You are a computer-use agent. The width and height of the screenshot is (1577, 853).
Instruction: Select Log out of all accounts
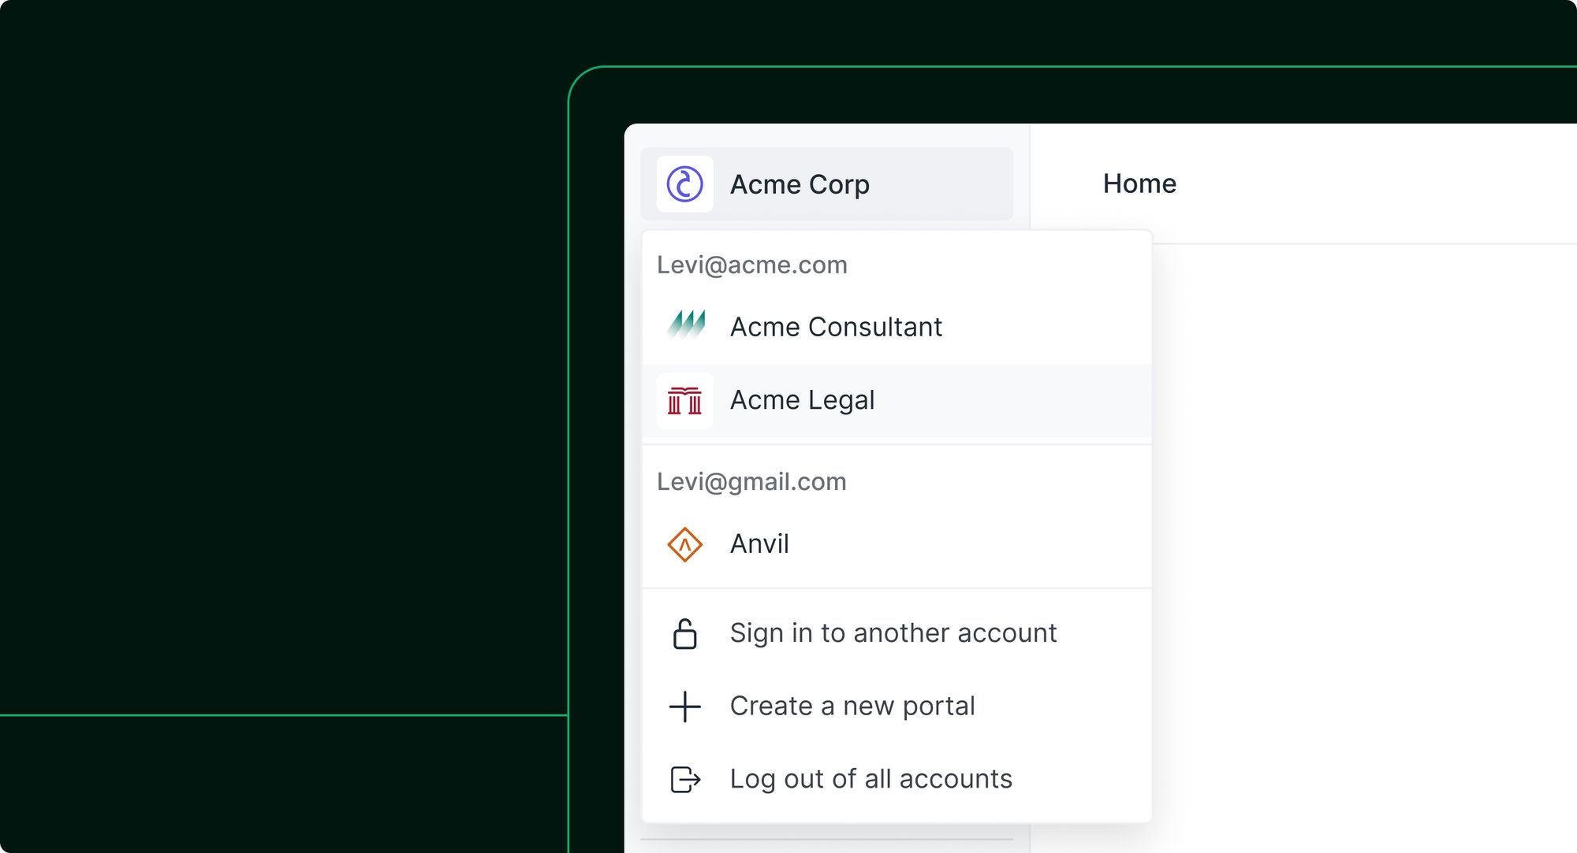coord(897,779)
